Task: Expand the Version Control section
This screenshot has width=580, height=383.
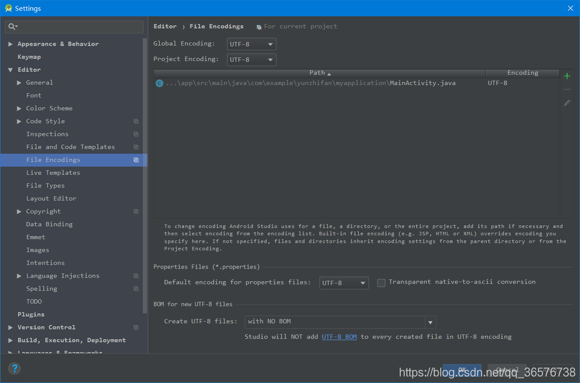Action: tap(10, 327)
